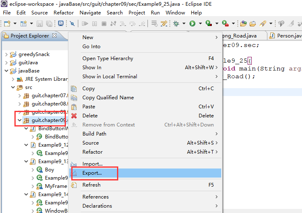Collapse Example9_13 file node
Screen dimensions: 302x213
pyautogui.click(x=26, y=162)
